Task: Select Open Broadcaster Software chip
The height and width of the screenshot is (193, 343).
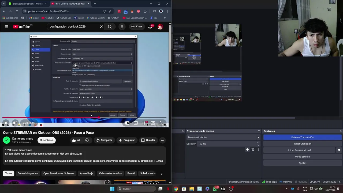Action: [59, 173]
